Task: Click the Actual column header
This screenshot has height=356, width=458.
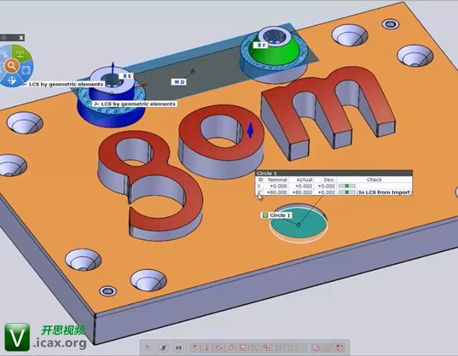Action: (x=304, y=179)
